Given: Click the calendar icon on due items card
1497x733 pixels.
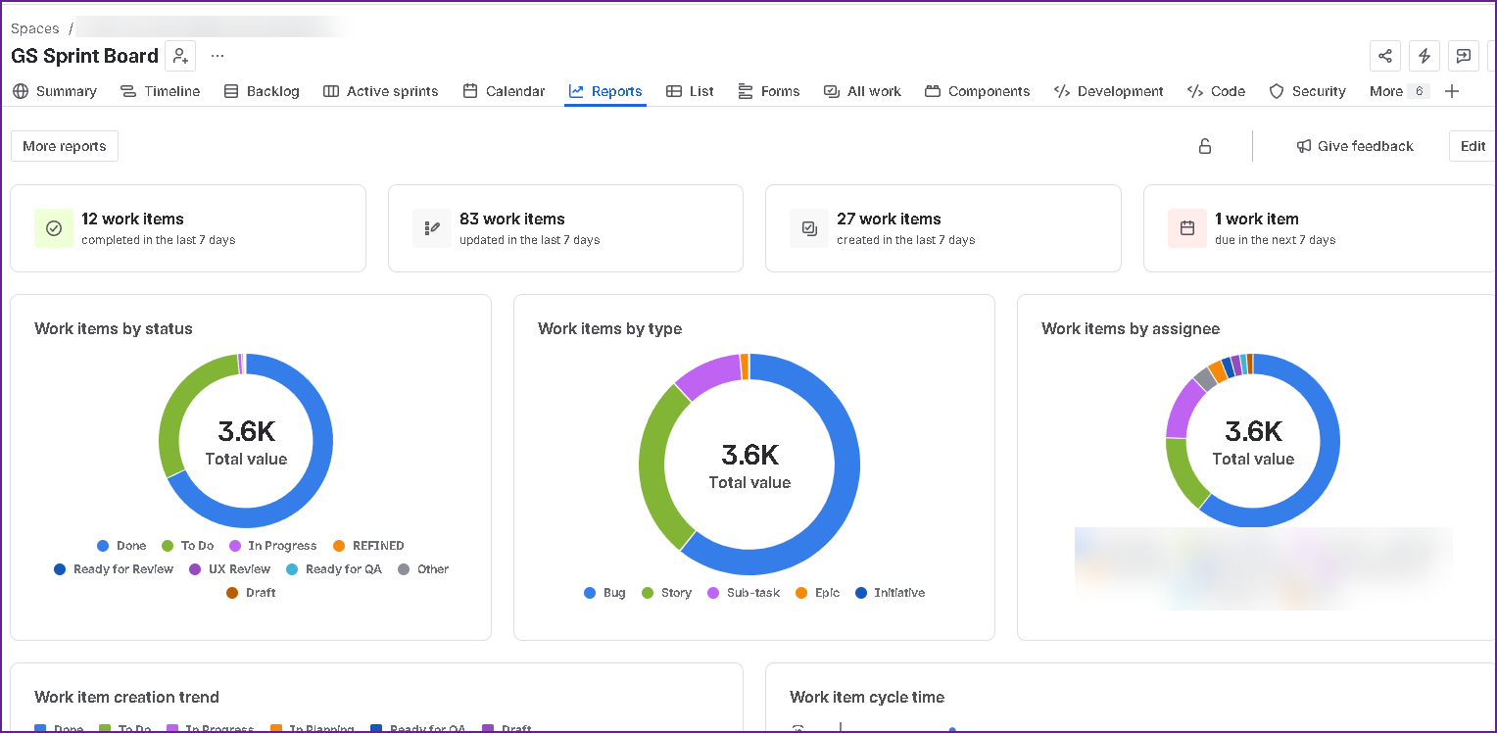Looking at the screenshot, I should tap(1187, 228).
